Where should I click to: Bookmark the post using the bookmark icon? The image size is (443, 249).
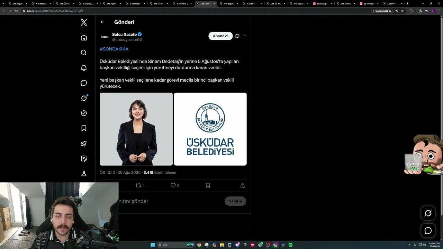tap(208, 185)
